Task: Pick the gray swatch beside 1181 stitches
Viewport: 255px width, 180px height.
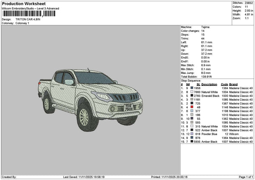Action: point(192,99)
